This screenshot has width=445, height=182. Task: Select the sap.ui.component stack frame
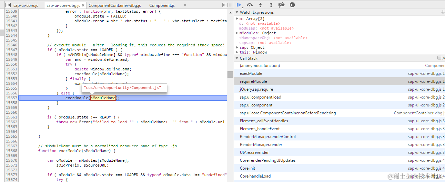click(x=340, y=105)
